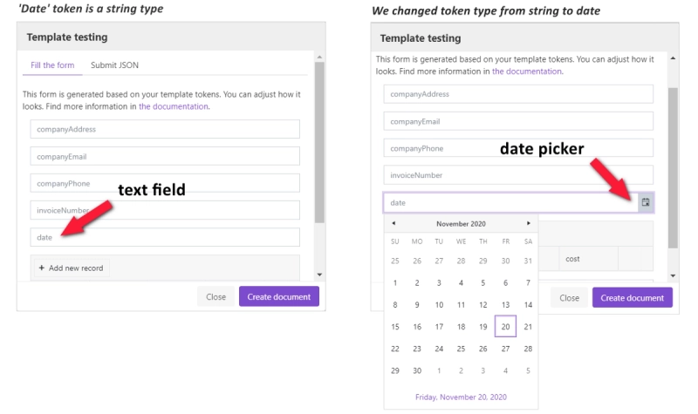The image size is (698, 414).
Task: Choose Friday, November 20, 2020 today link
Action: click(461, 397)
